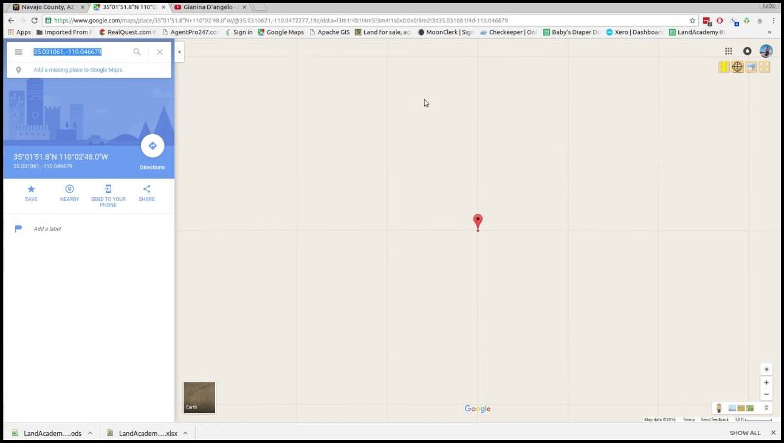The width and height of the screenshot is (784, 443).
Task: Zoom out the map with minus
Action: [x=766, y=394]
